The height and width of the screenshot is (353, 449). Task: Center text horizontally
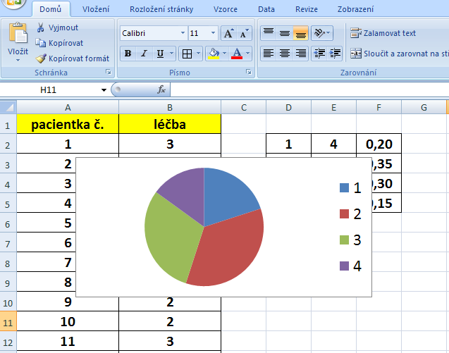click(285, 54)
